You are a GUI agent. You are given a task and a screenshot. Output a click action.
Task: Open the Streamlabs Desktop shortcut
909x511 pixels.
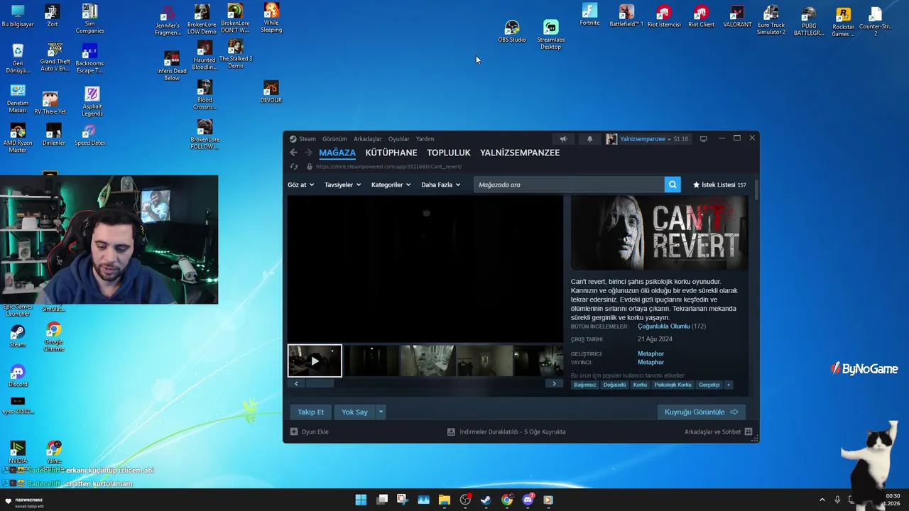coord(551,34)
